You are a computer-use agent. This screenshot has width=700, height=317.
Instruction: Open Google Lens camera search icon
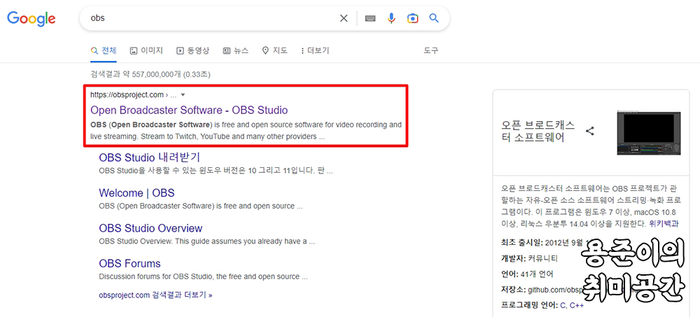click(412, 18)
